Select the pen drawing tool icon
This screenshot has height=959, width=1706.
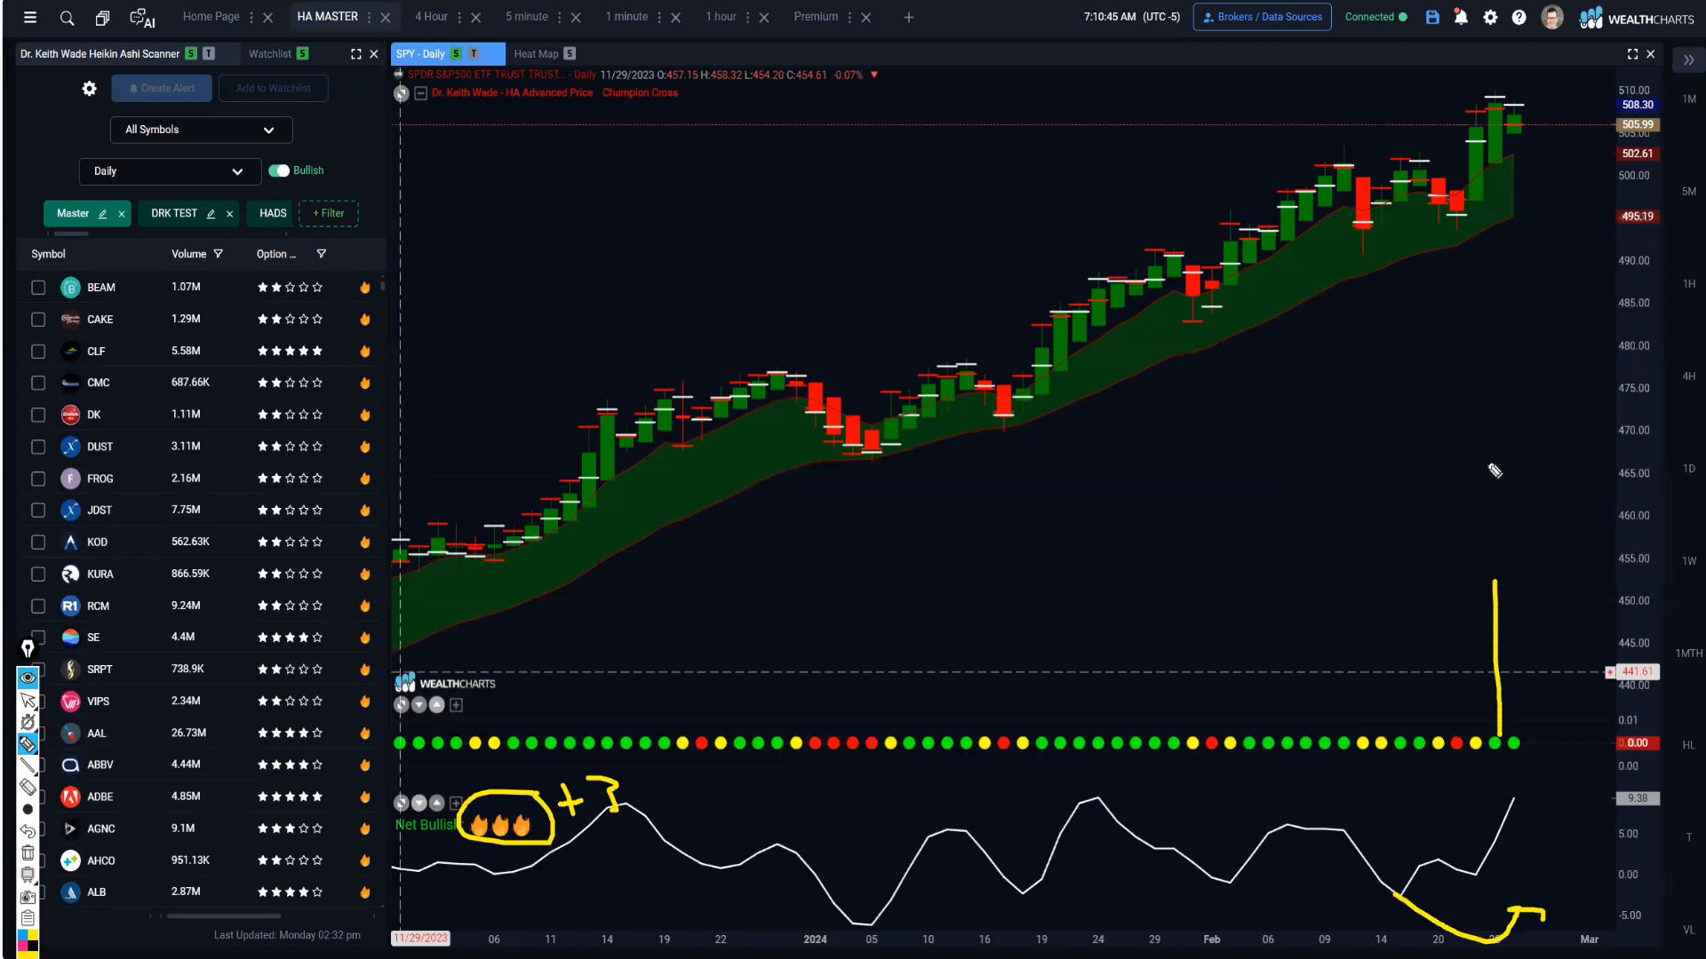[x=28, y=648]
